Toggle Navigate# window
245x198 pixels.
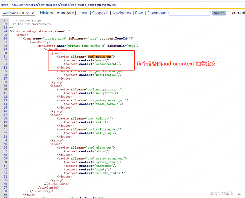[122, 13]
